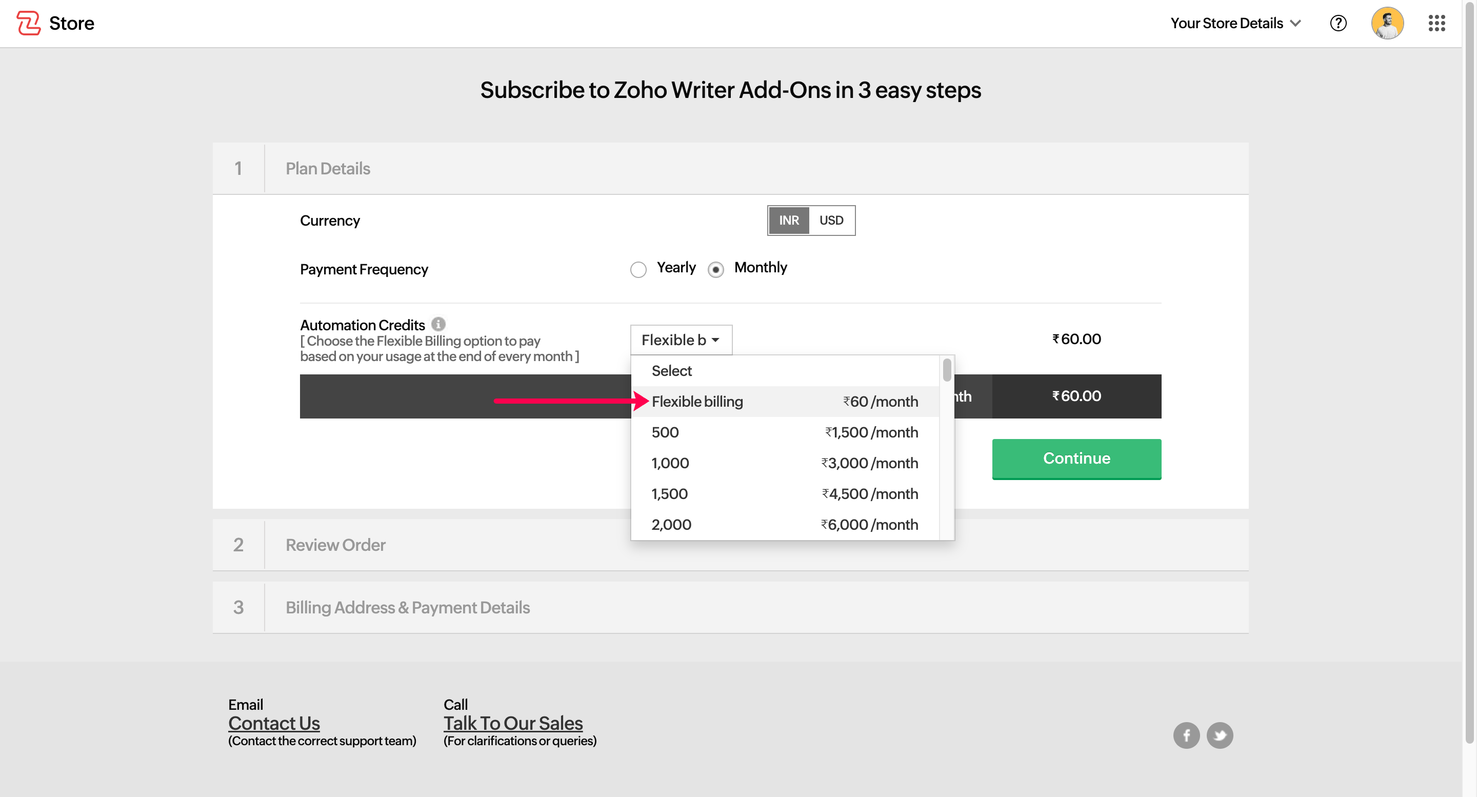The image size is (1477, 797).
Task: Click the green Continue button
Action: coord(1076,459)
